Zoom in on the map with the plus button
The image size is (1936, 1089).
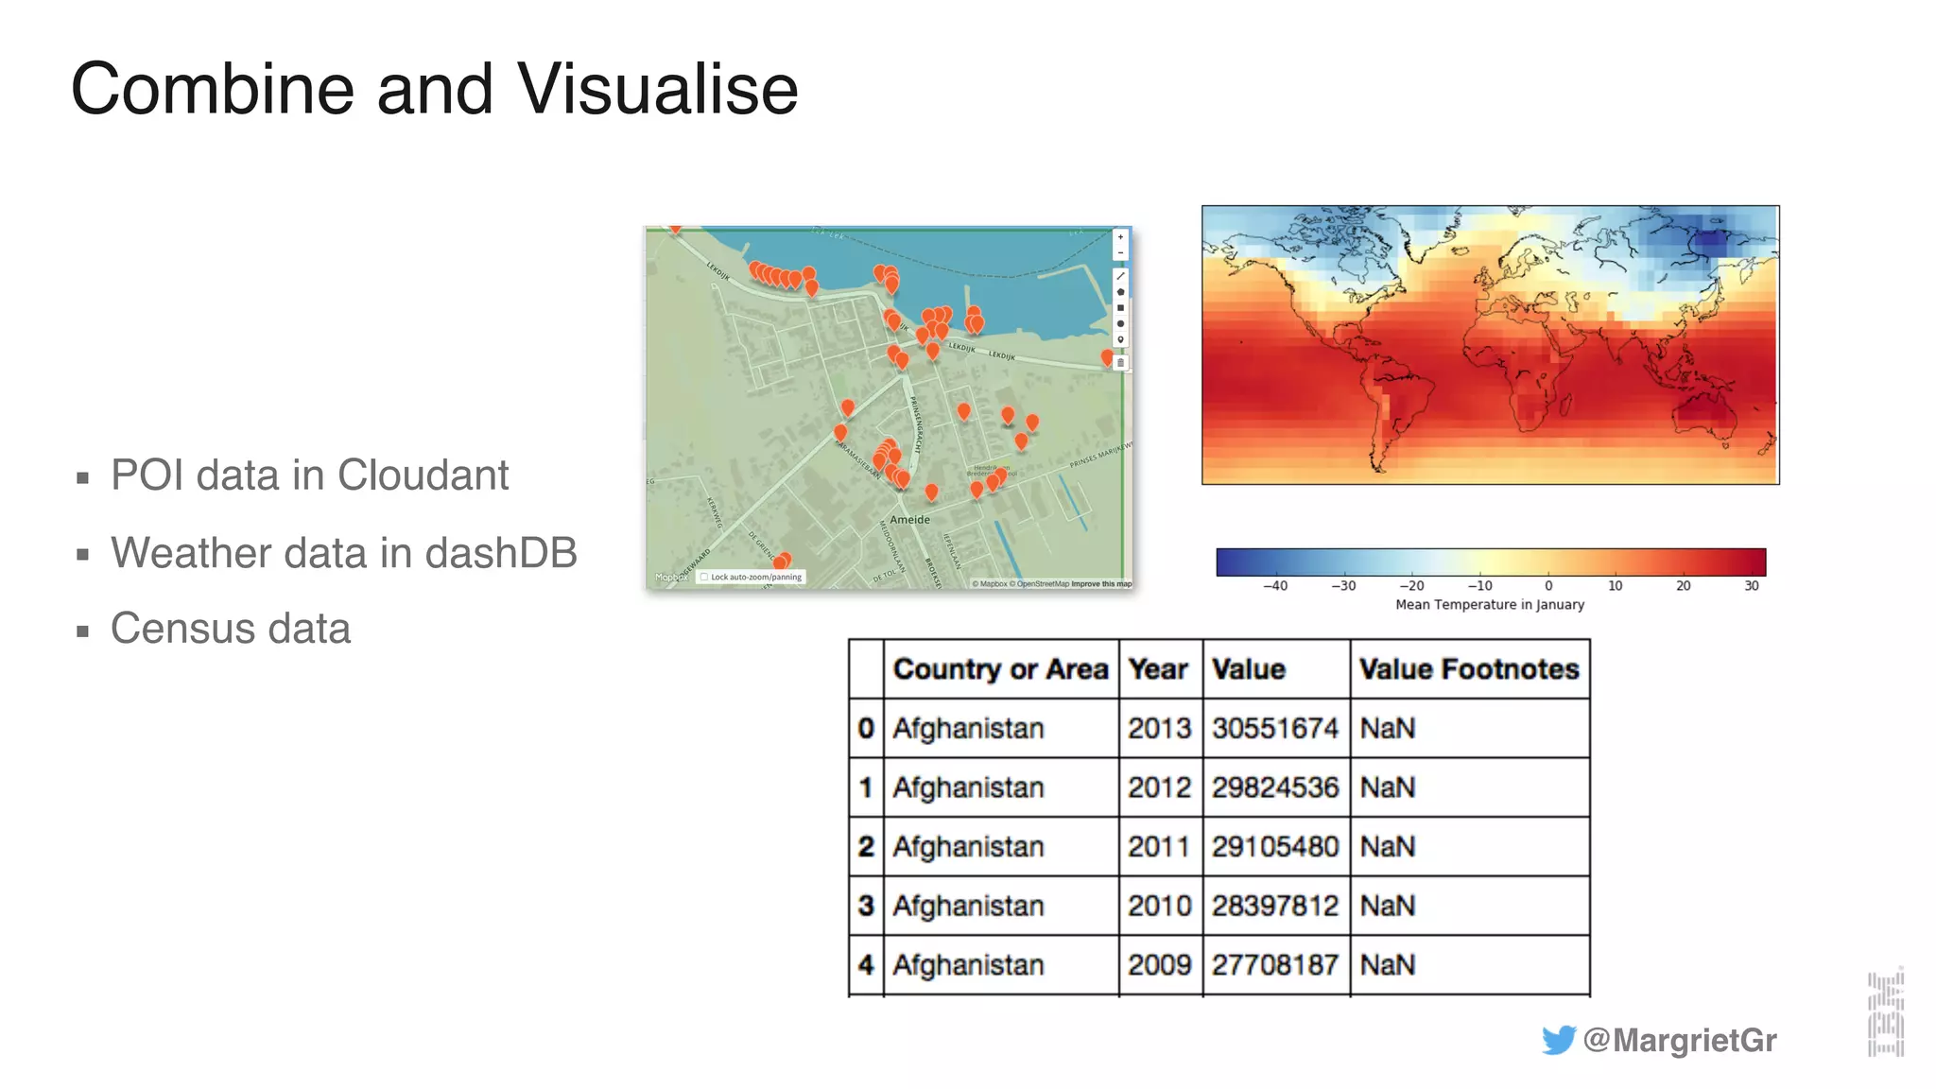point(1120,237)
